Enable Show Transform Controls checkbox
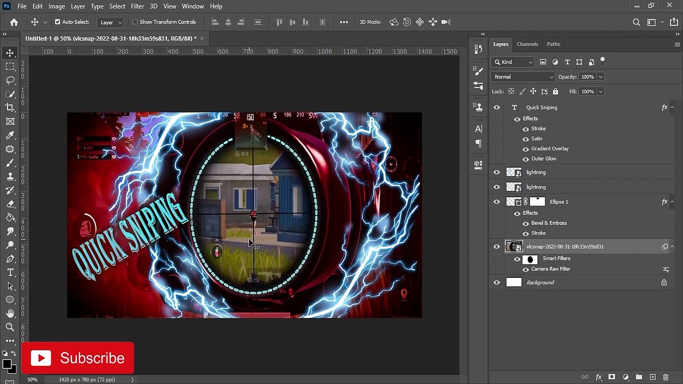 pyautogui.click(x=135, y=22)
